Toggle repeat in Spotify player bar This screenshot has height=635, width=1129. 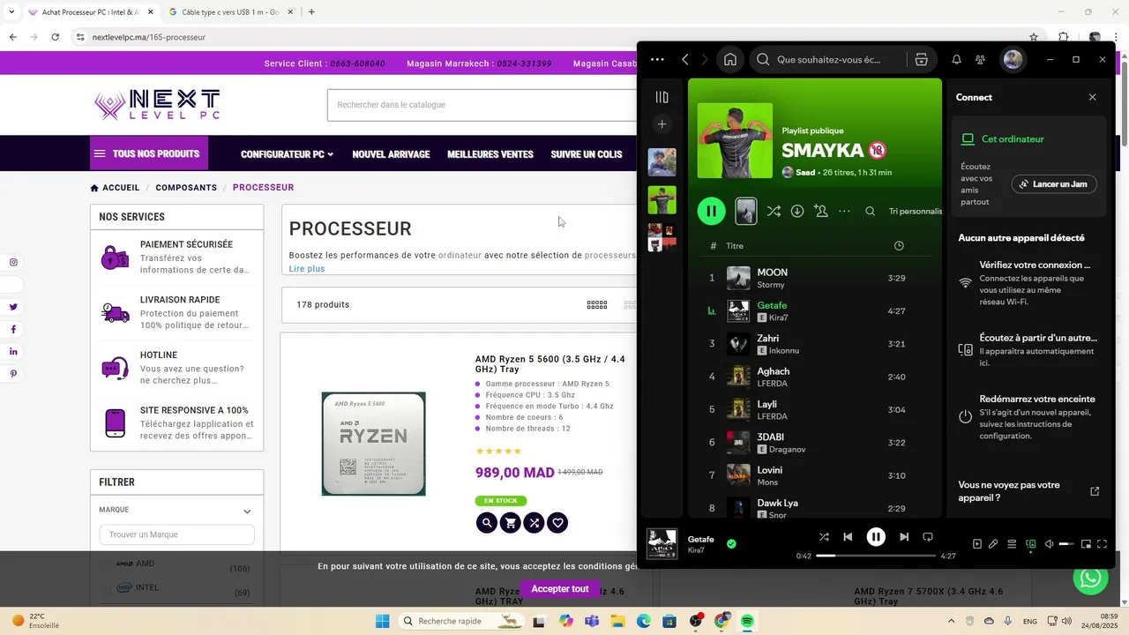tap(928, 536)
